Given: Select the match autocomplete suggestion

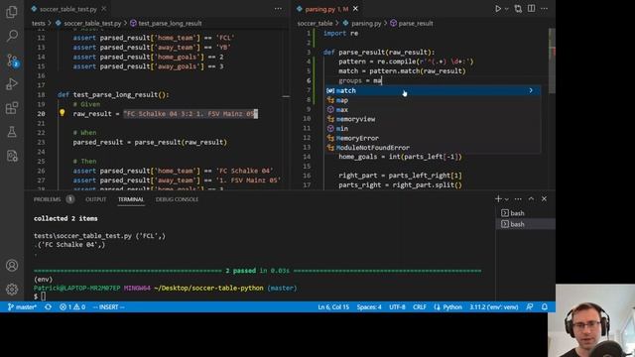Looking at the screenshot, I should coord(434,90).
